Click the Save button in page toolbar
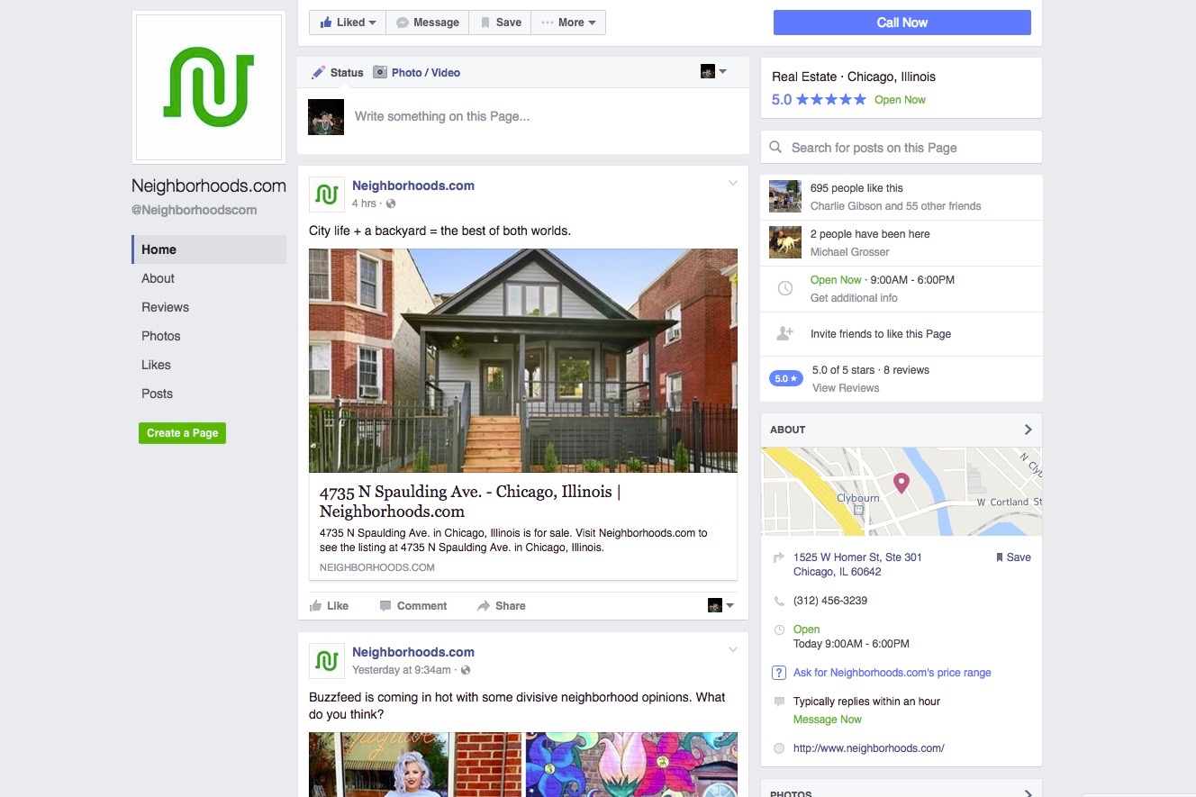The width and height of the screenshot is (1196, 797). tap(500, 23)
